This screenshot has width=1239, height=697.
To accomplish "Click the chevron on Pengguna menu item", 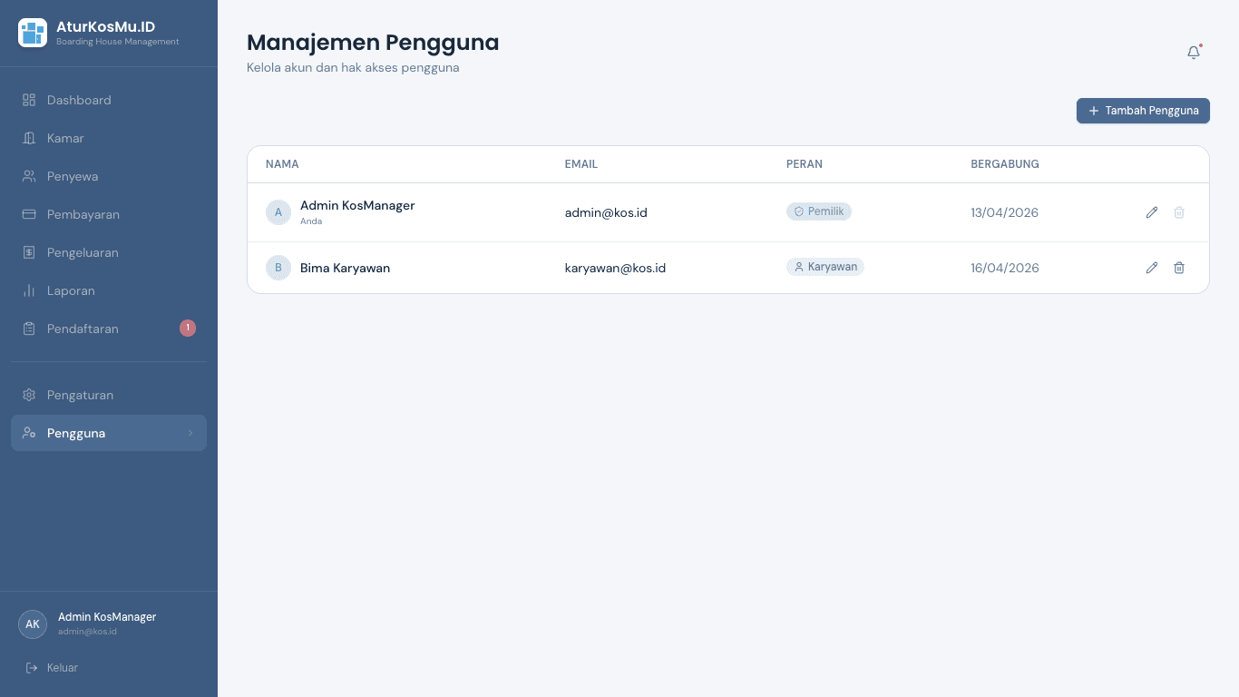I will coord(190,433).
